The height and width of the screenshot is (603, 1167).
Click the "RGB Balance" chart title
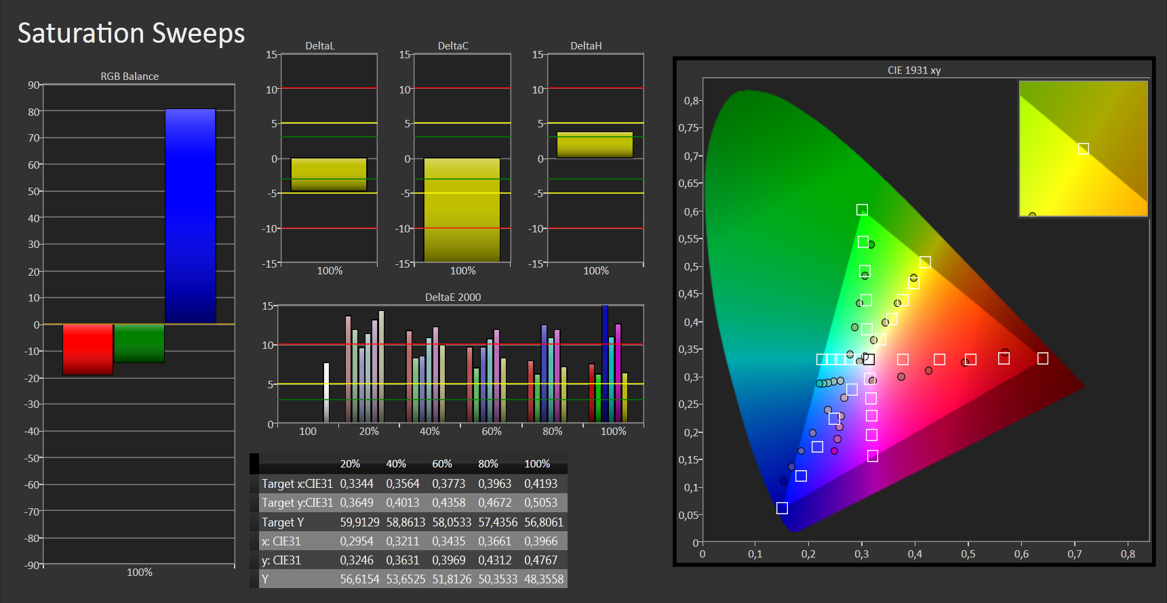[x=130, y=77]
